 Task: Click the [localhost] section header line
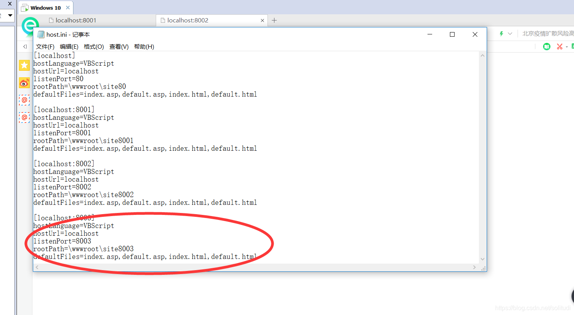(54, 56)
